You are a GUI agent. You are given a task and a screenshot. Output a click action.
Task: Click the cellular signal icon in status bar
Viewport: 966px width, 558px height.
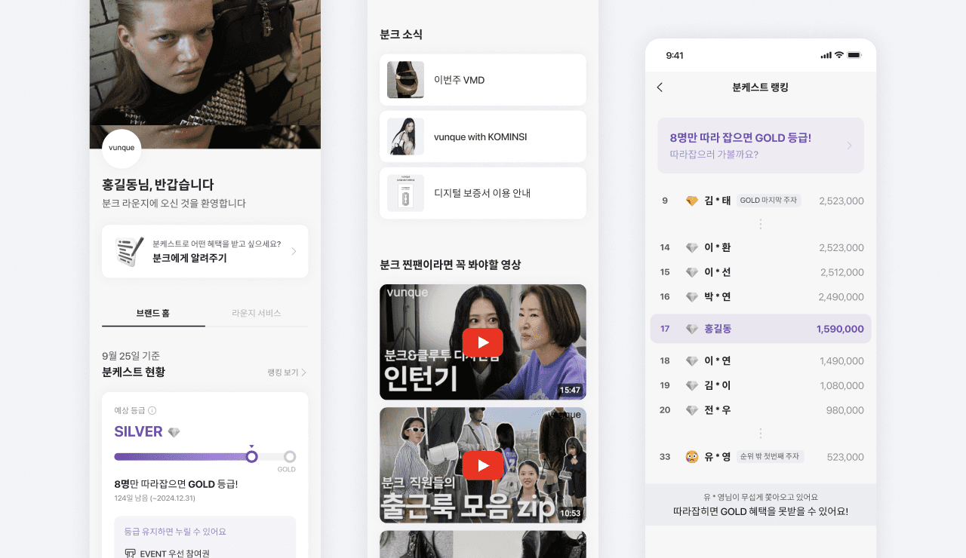[826, 56]
